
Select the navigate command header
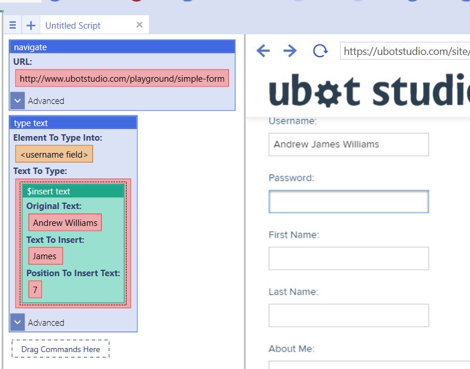coord(122,47)
